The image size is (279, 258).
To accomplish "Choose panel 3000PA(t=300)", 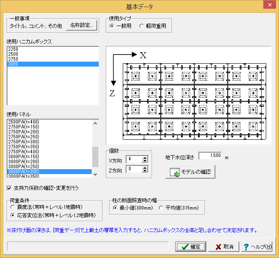I will [x=50, y=171].
